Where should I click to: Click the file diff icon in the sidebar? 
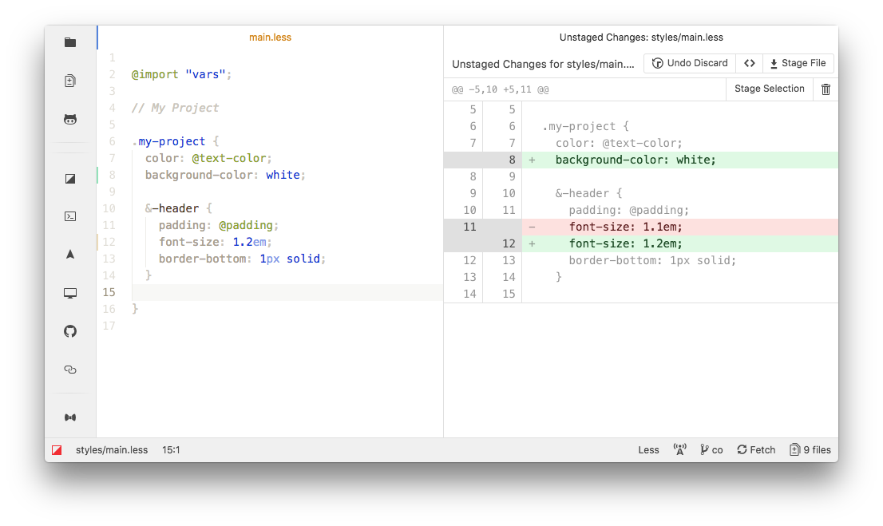coord(70,81)
